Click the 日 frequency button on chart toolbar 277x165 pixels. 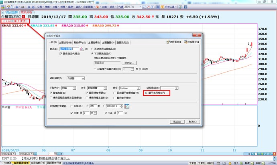[x=13, y=21]
